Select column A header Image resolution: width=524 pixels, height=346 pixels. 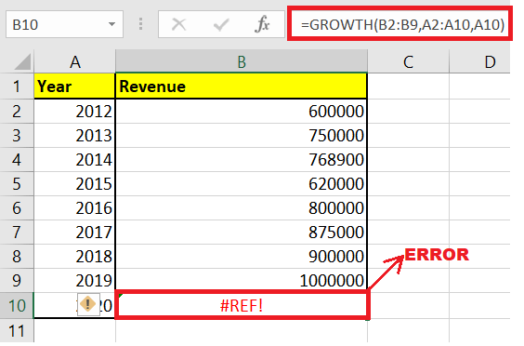pos(74,62)
